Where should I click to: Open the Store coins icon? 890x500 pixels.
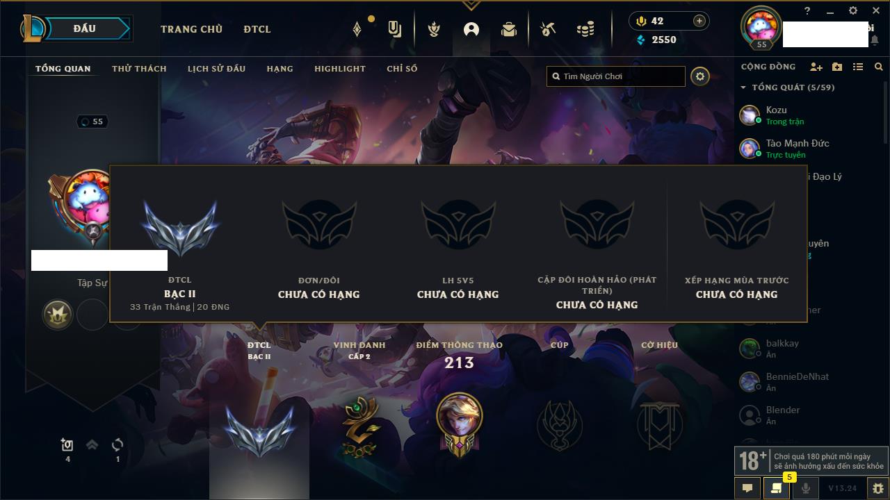585,29
